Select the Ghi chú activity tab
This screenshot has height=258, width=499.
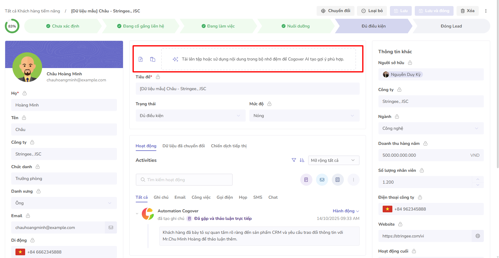(x=161, y=197)
